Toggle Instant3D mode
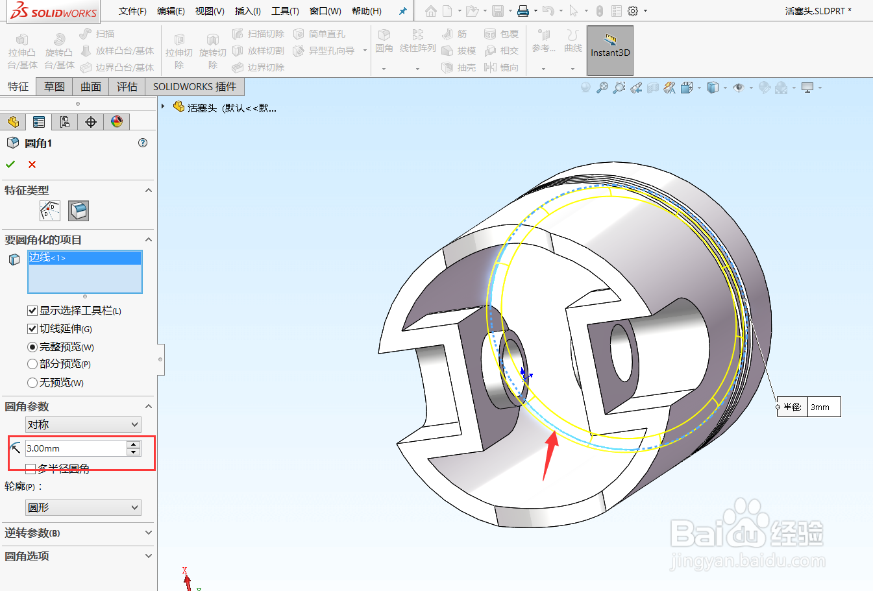The image size is (873, 591). pos(609,50)
